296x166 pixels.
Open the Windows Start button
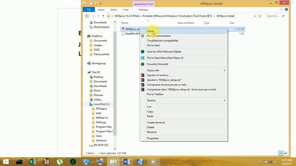(6, 162)
